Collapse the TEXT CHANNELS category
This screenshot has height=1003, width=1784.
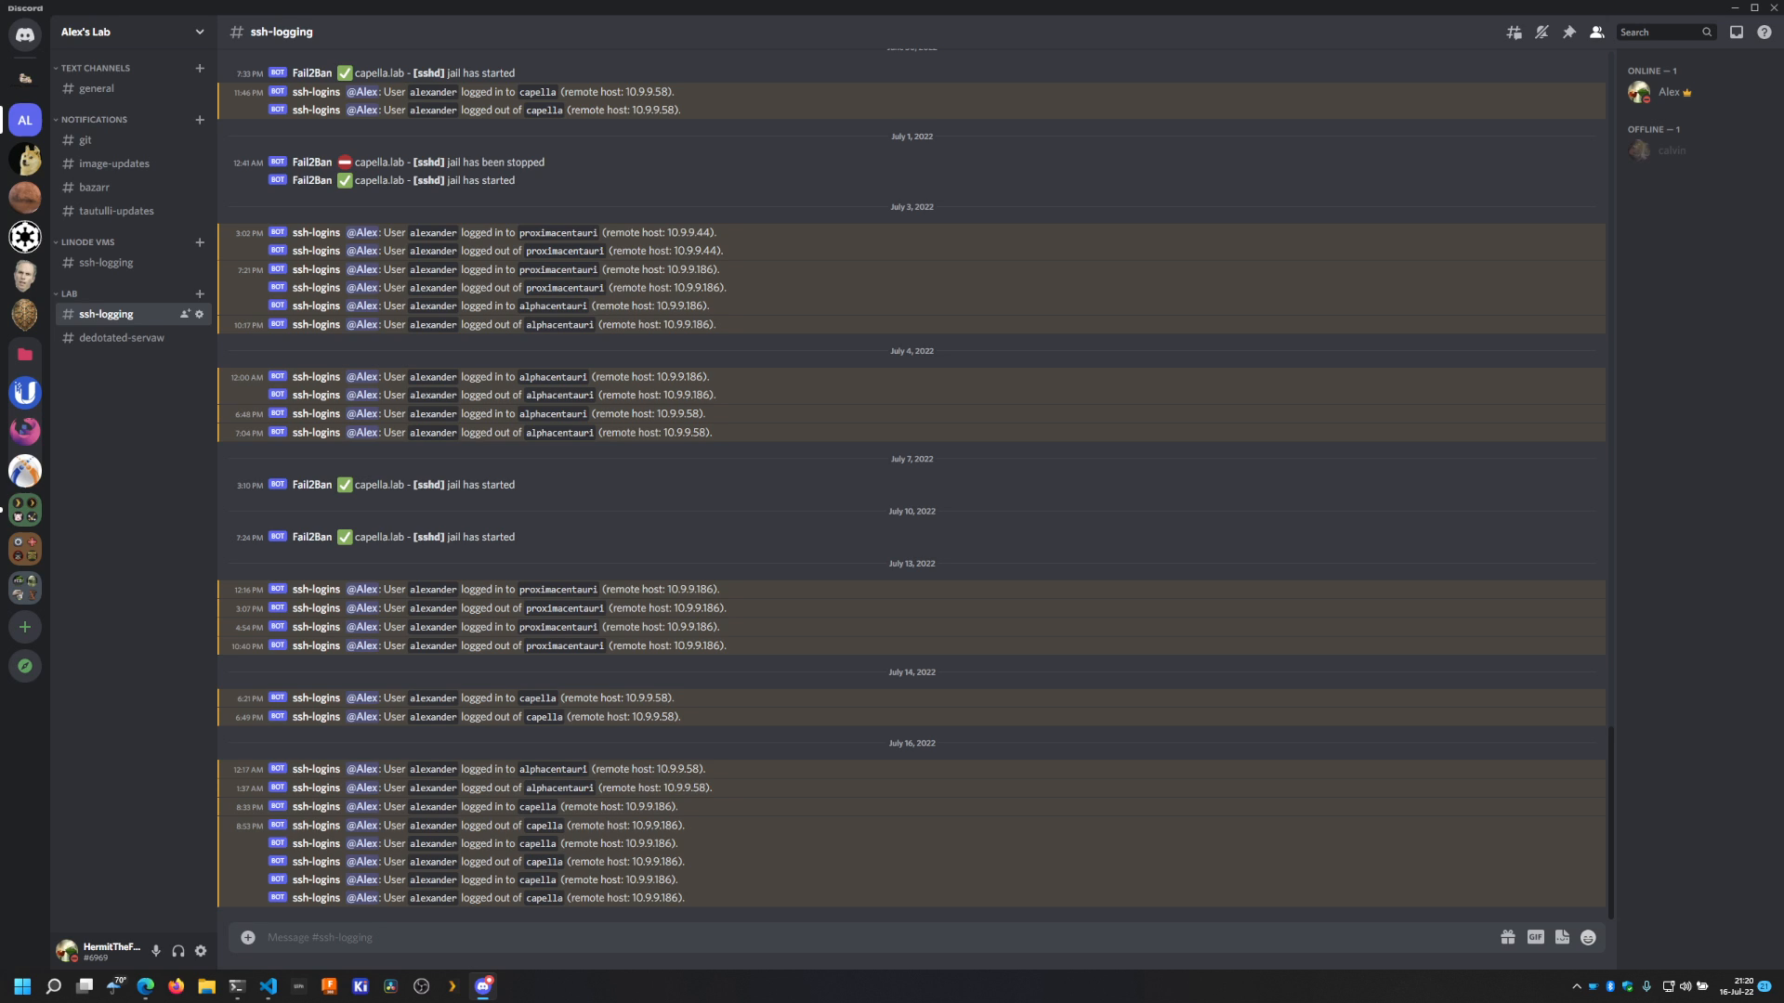tap(93, 68)
